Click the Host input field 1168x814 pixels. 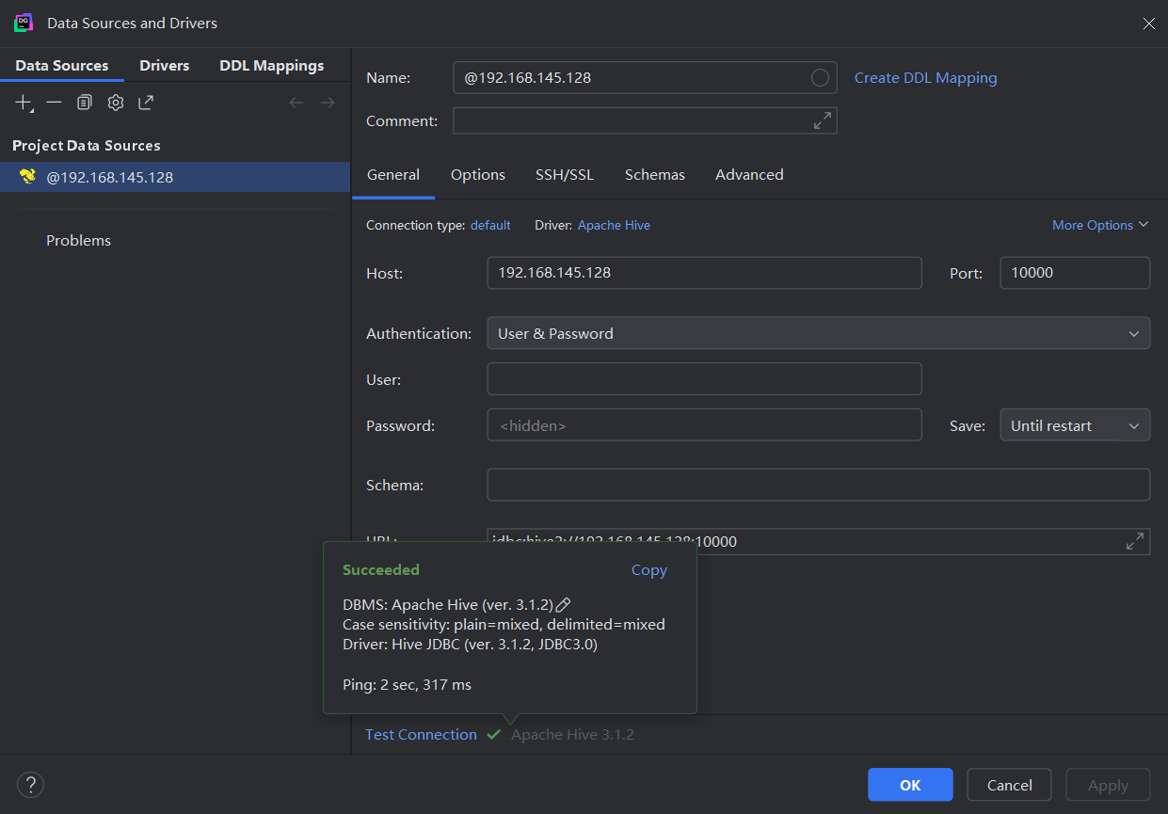[704, 273]
